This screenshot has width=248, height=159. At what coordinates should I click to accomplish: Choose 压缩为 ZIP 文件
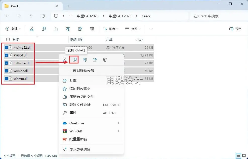tap(91, 97)
